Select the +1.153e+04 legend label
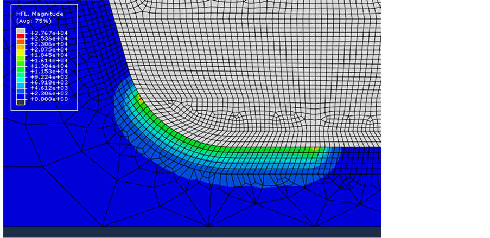Image resolution: width=490 pixels, height=238 pixels. point(49,72)
